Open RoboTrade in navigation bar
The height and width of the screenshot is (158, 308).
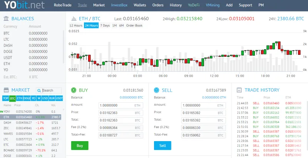63,5
